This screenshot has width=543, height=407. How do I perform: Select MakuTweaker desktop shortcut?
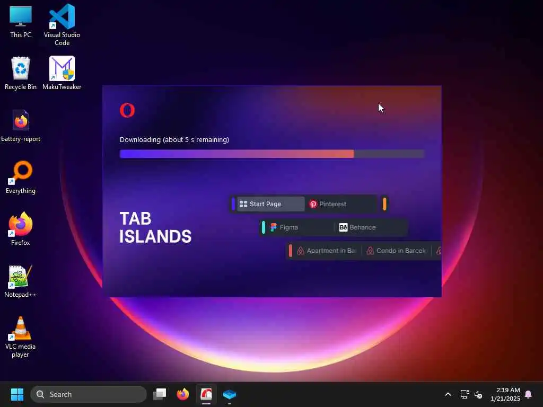click(x=62, y=73)
